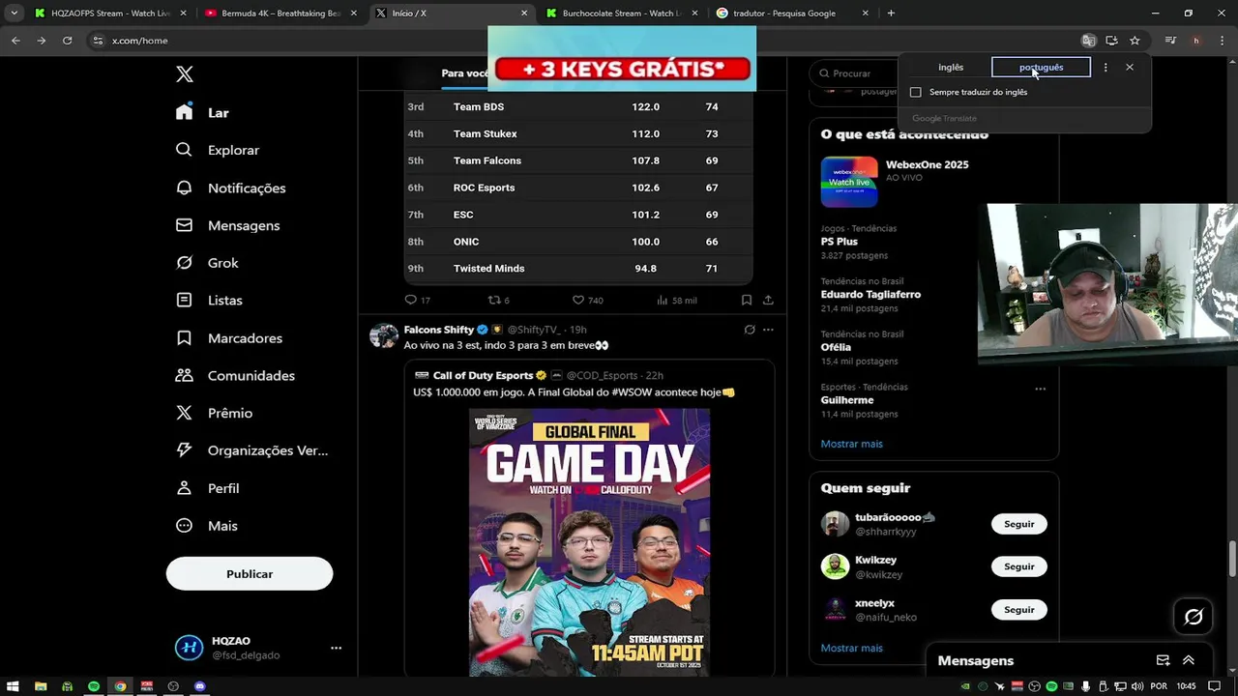Open Google Translate icon in address bar
Screen dimensions: 1238x696
(x=1088, y=41)
